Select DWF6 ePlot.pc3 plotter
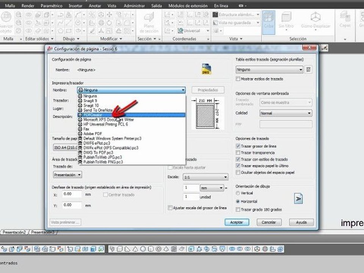The image size is (364, 273). [x=132, y=143]
